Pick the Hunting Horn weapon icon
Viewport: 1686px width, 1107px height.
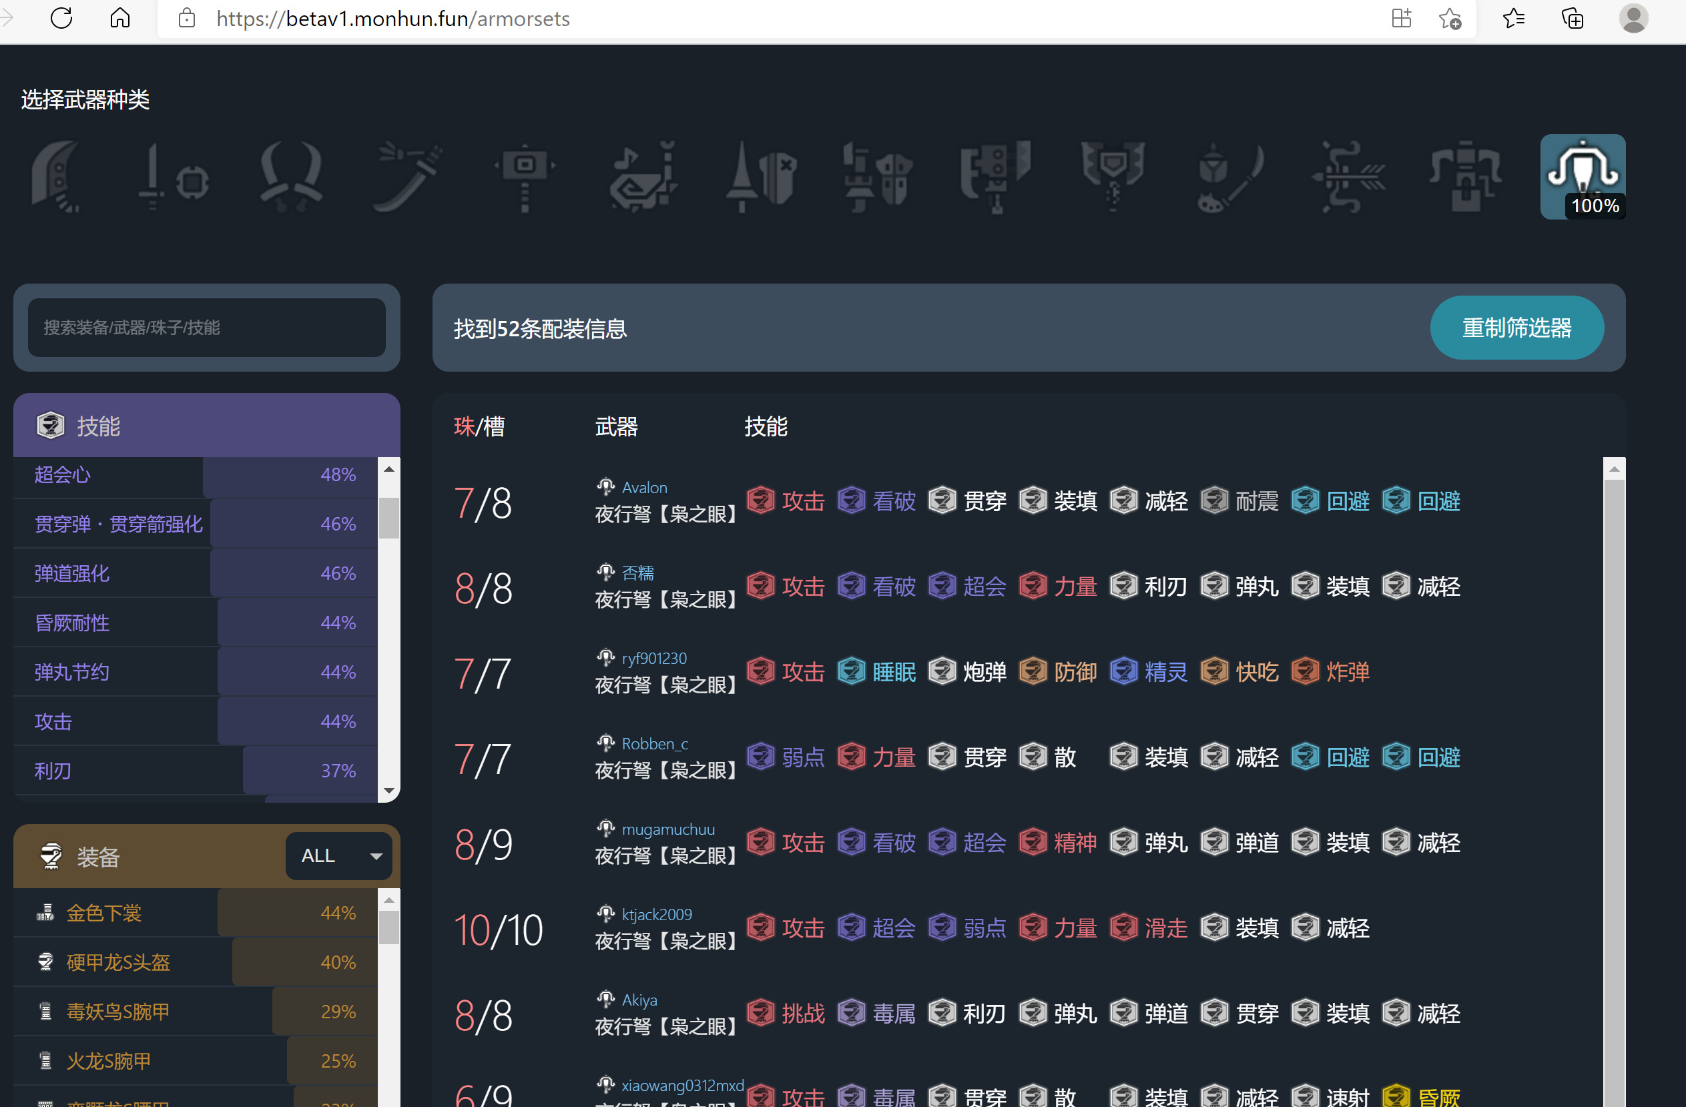pyautogui.click(x=643, y=176)
